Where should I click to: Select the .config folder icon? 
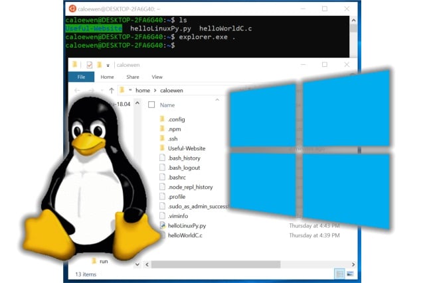(163, 119)
